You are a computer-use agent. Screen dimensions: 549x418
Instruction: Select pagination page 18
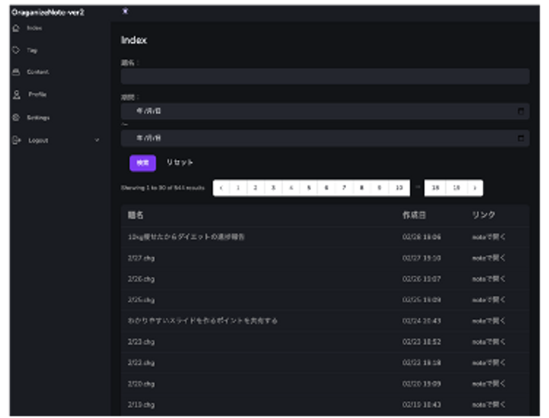435,188
